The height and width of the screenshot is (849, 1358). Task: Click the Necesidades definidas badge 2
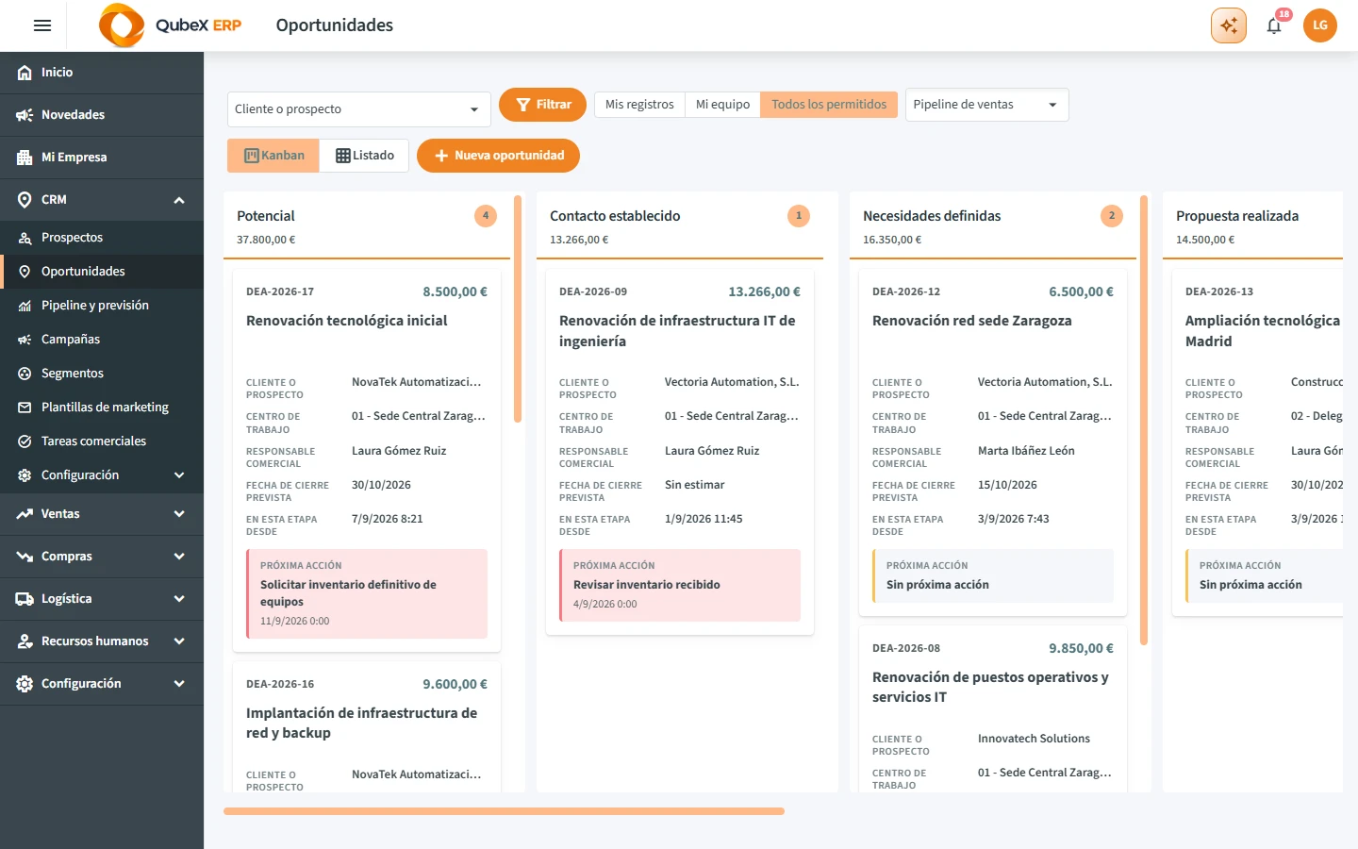click(x=1112, y=216)
